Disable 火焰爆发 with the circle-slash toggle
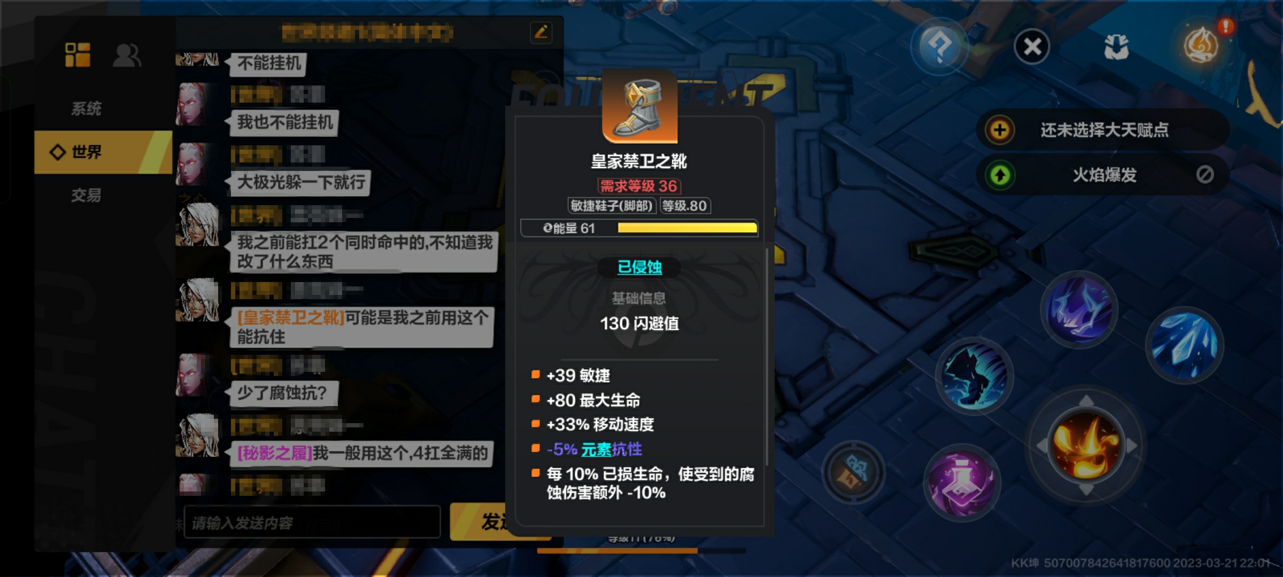1283x577 pixels. point(1204,174)
